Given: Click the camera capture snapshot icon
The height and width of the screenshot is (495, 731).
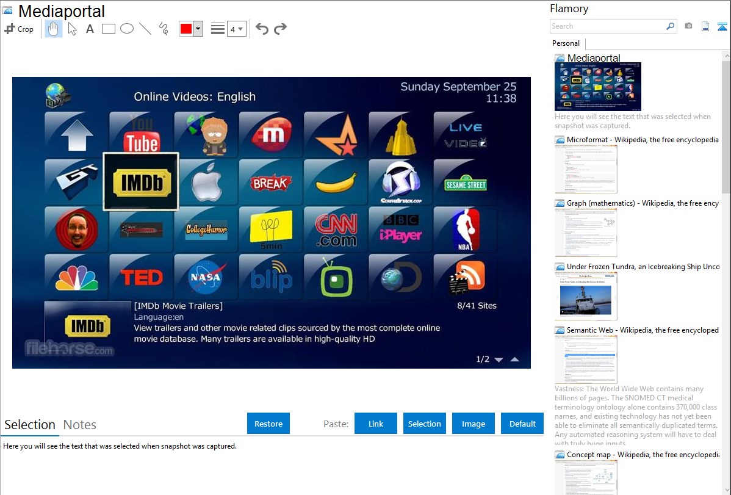Looking at the screenshot, I should (688, 26).
